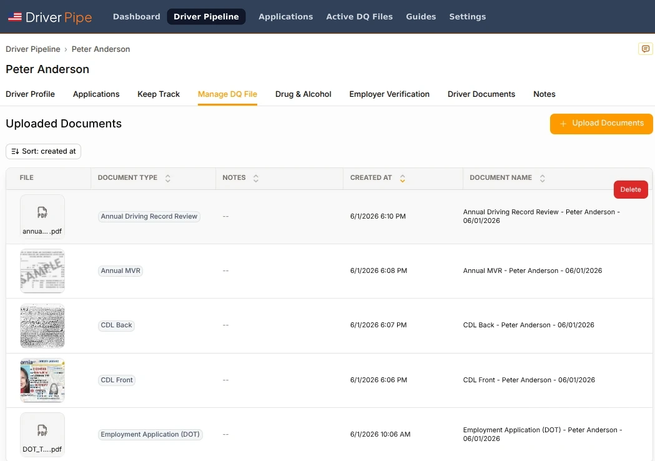Click the 6/1/2026 6:10 PM timestamp

378,217
